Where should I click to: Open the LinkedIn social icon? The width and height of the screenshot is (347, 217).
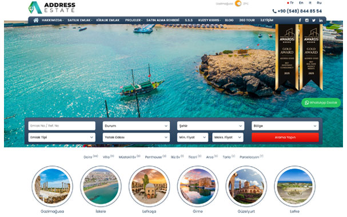(x=321, y=21)
